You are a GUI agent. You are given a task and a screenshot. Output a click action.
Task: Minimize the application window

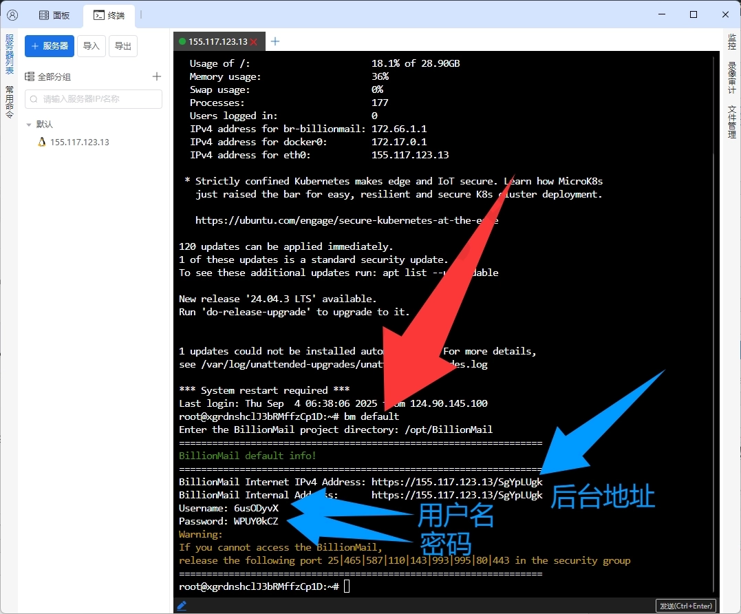[x=662, y=14]
